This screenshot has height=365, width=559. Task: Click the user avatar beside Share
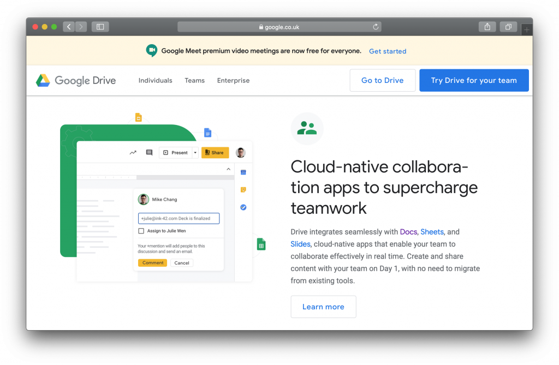[x=241, y=153]
